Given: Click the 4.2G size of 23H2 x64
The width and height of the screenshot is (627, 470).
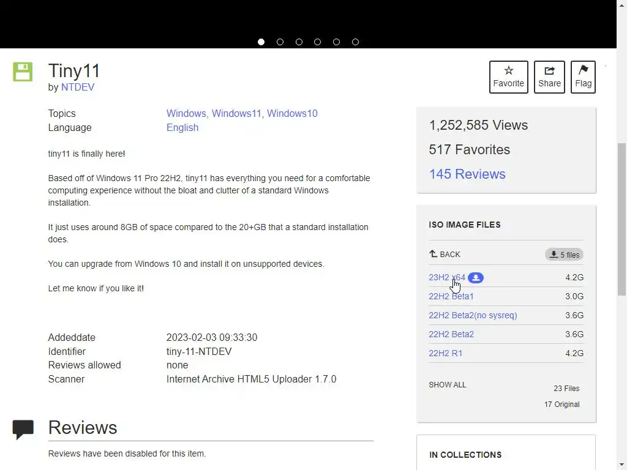Looking at the screenshot, I should [574, 277].
